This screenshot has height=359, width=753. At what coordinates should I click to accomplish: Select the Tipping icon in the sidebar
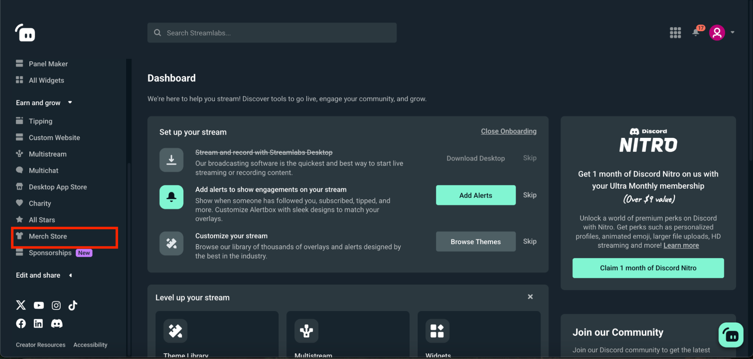coord(20,121)
